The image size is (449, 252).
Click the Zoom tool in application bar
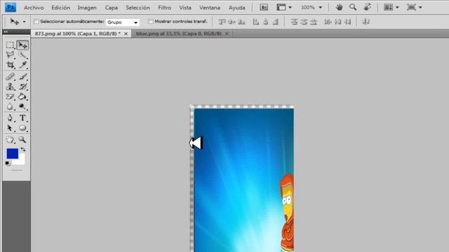point(353,7)
